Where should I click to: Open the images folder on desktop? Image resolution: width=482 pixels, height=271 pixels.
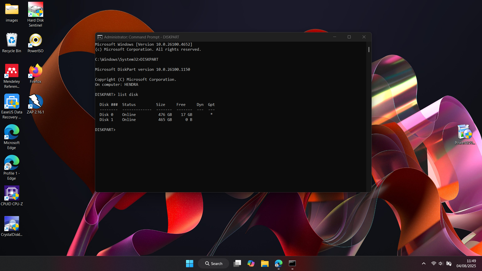pyautogui.click(x=12, y=10)
